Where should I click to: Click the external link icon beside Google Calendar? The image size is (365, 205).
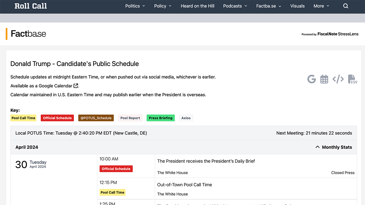pyautogui.click(x=76, y=86)
